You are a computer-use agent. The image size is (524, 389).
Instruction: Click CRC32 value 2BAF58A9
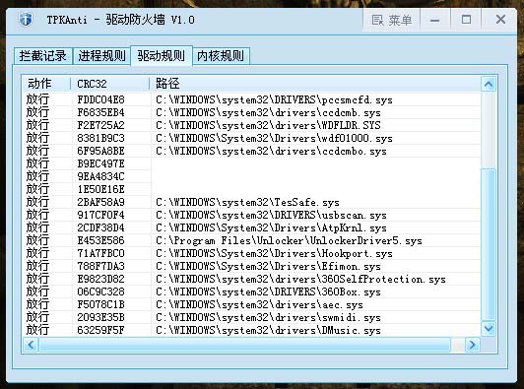pyautogui.click(x=100, y=202)
